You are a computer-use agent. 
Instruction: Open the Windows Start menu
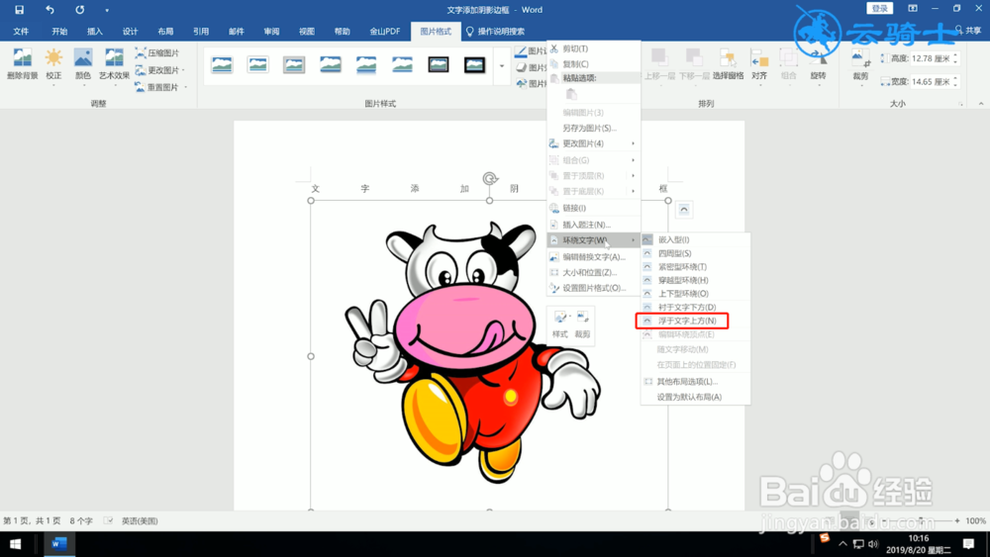coord(15,544)
